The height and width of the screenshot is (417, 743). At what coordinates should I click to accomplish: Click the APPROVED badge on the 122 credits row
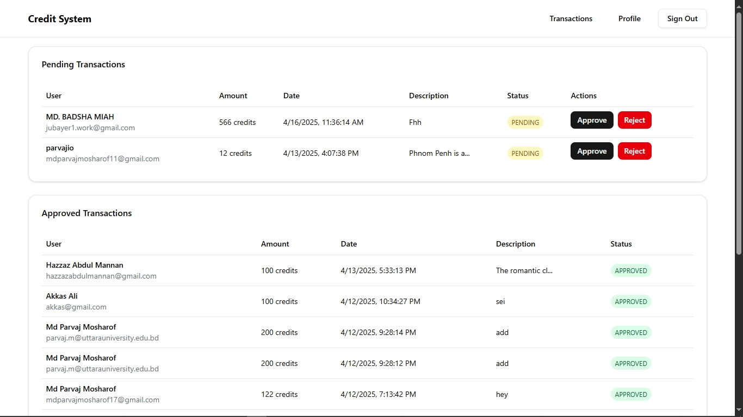pyautogui.click(x=630, y=394)
